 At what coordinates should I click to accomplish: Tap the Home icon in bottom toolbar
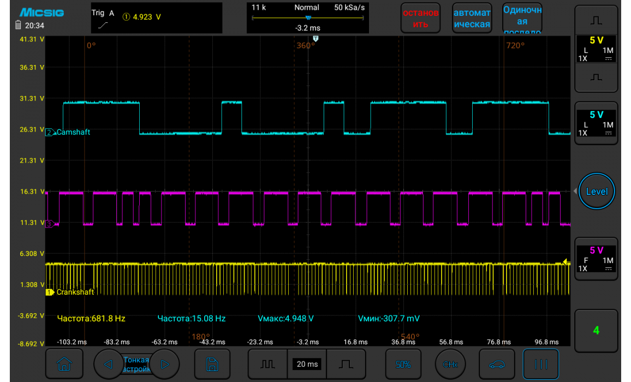pyautogui.click(x=64, y=364)
